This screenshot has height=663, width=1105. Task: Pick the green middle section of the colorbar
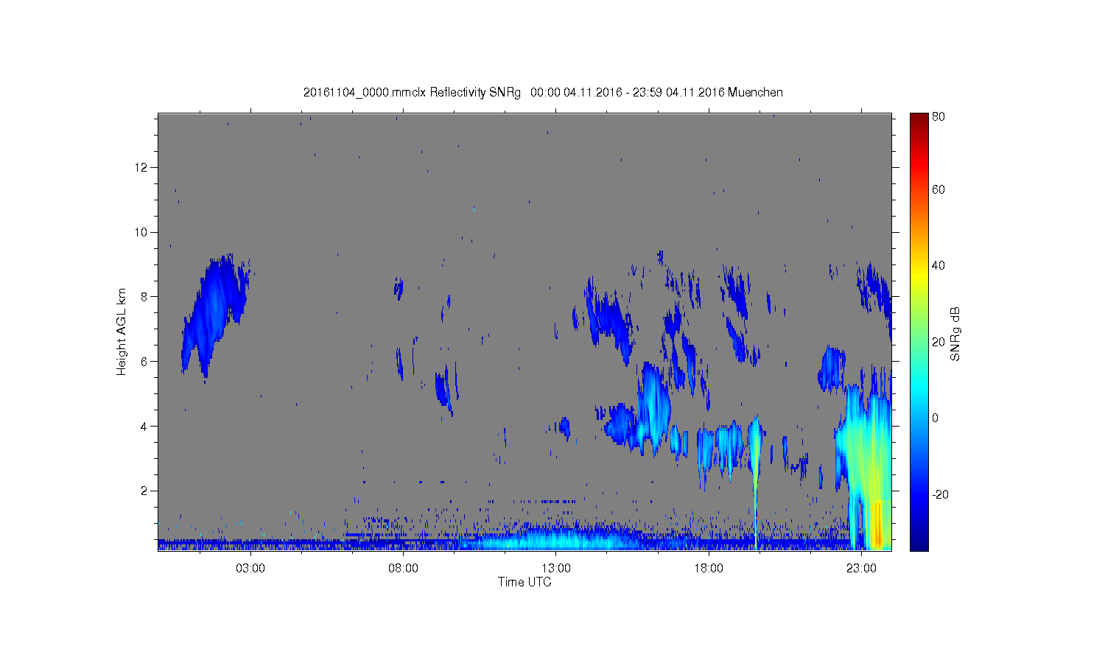tap(919, 331)
